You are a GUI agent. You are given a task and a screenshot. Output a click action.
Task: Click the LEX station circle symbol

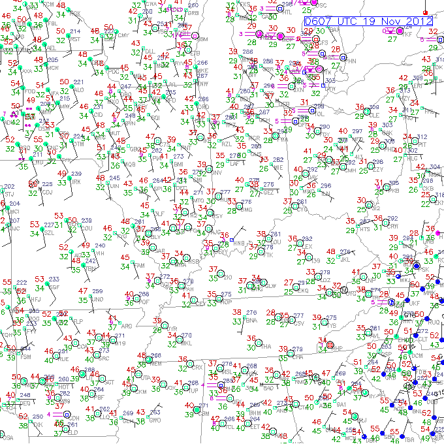pyautogui.click(x=300, y=243)
